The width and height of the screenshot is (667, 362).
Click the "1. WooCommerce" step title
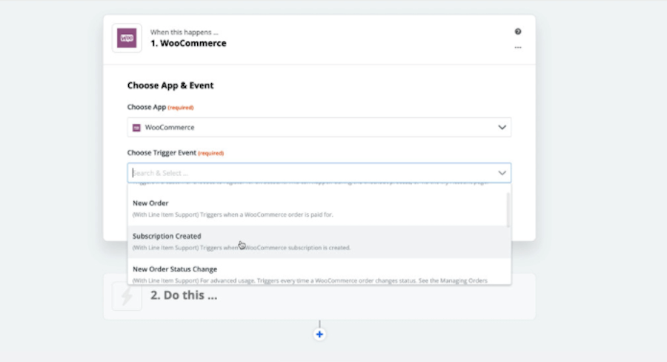click(x=188, y=43)
